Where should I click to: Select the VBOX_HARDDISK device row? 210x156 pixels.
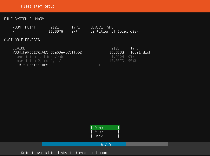click(47, 52)
